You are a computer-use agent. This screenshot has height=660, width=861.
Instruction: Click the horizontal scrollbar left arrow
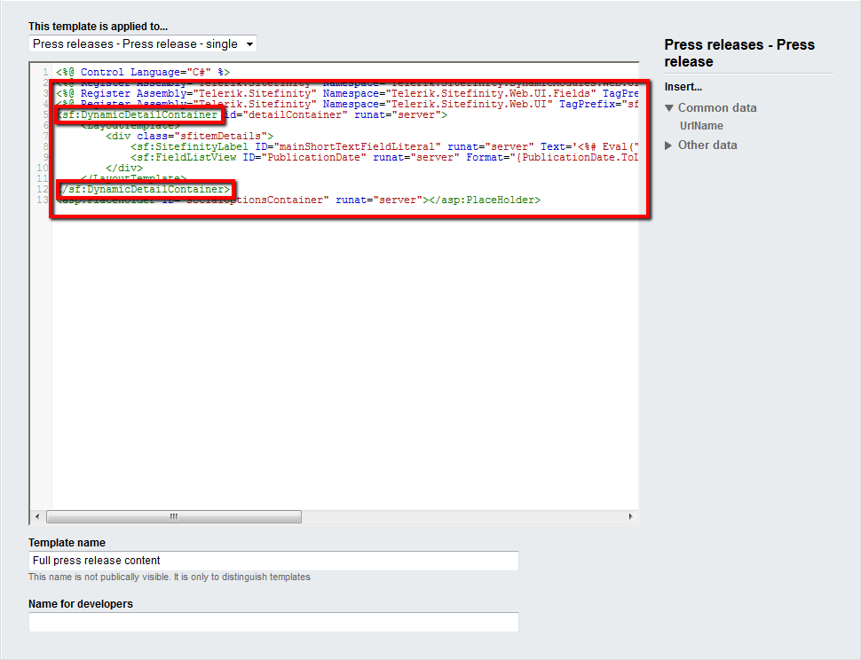[37, 516]
